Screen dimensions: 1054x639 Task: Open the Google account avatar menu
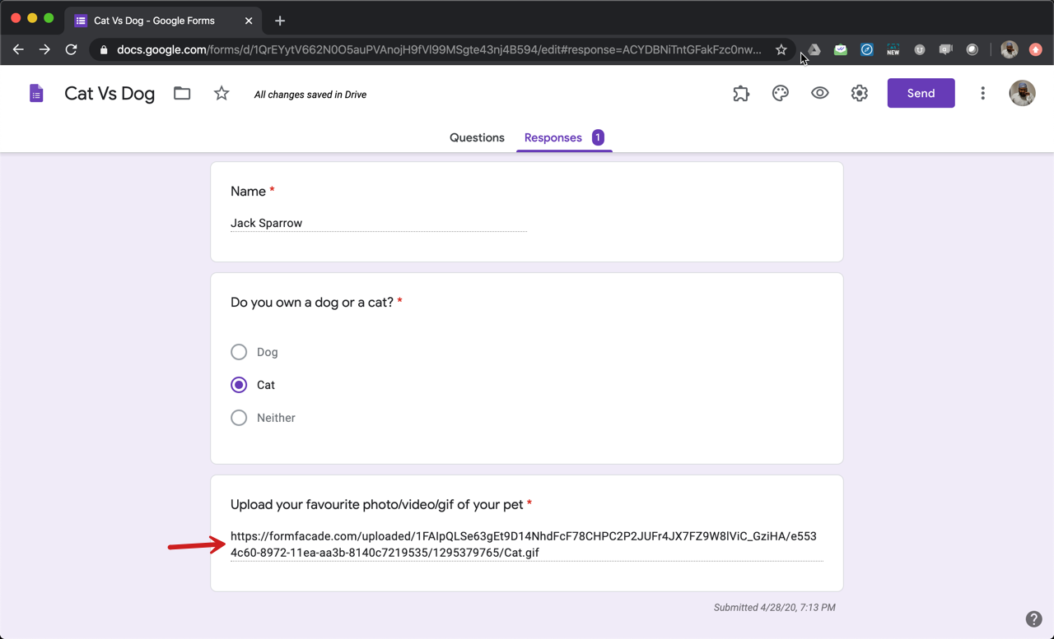coord(1022,94)
